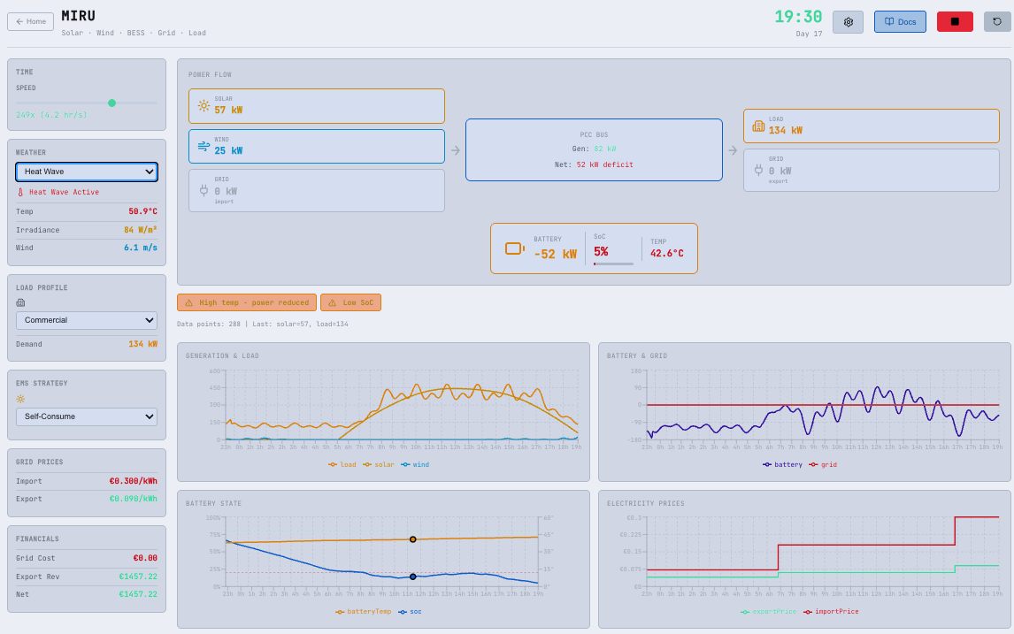Click the import price €0.300/kWh
Screen dimensions: 1014x634
point(134,481)
